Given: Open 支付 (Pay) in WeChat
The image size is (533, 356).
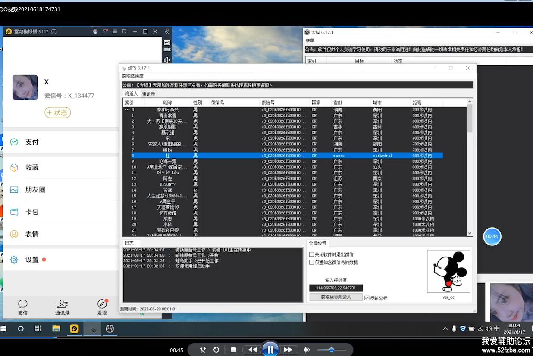Looking at the screenshot, I should 61,142.
